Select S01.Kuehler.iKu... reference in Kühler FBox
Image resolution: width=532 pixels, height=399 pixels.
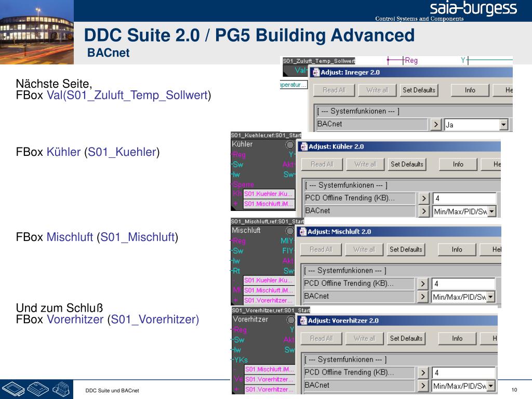click(x=269, y=194)
